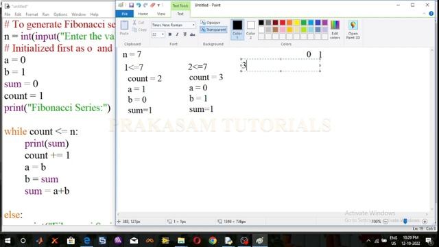This screenshot has height=247, width=439.
Task: Click the zoom slider handle in Paint status bar
Action: click(x=405, y=221)
